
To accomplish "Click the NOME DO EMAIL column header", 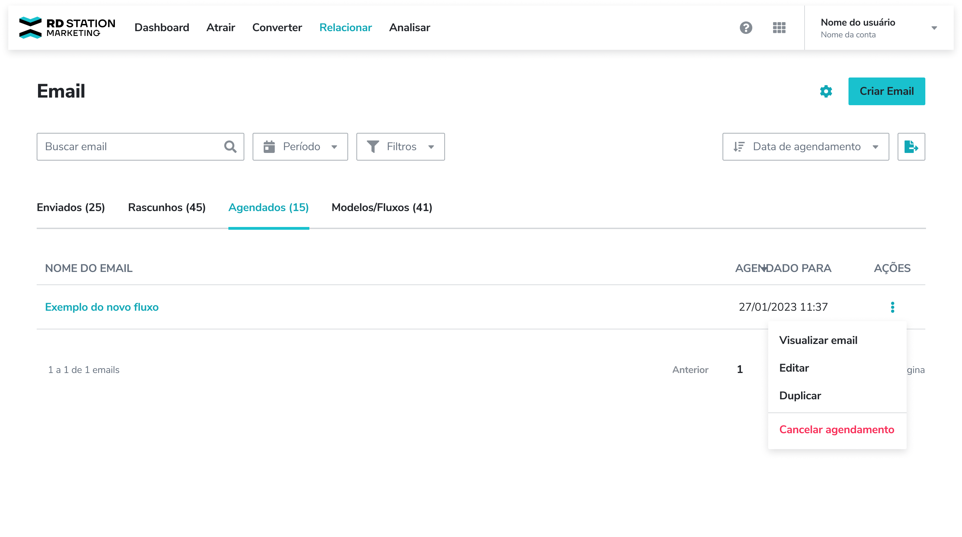I will (89, 268).
